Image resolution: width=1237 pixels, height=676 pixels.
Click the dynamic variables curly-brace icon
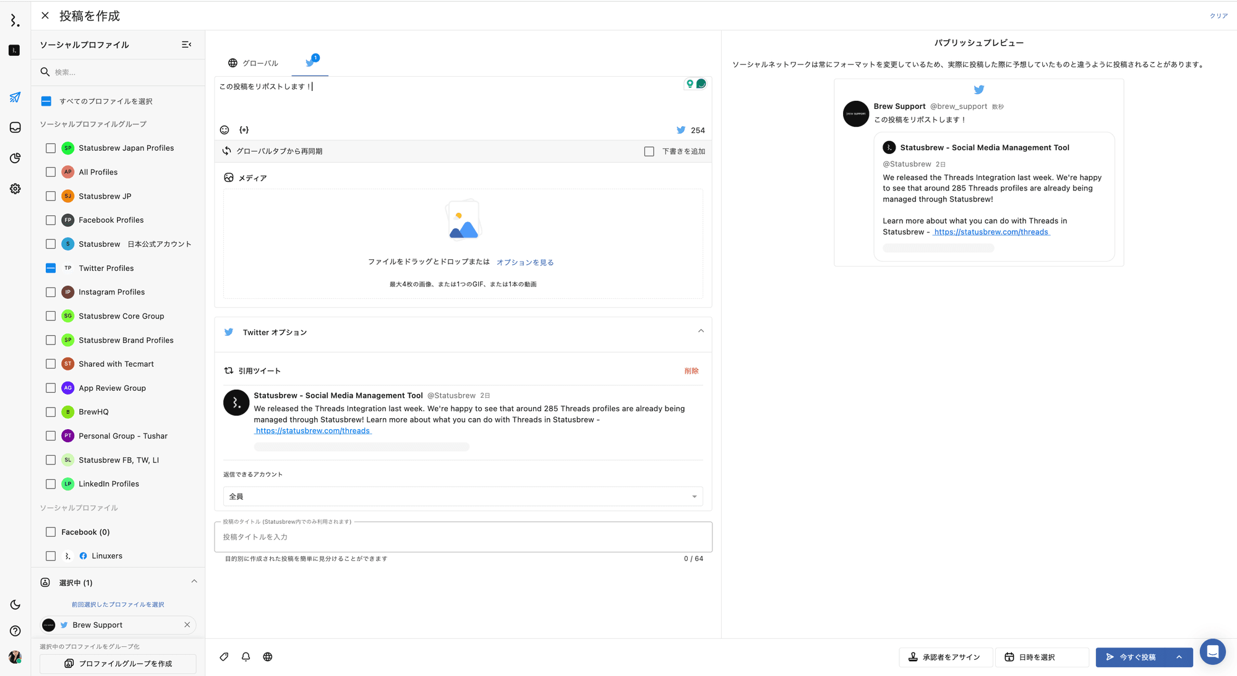click(244, 130)
